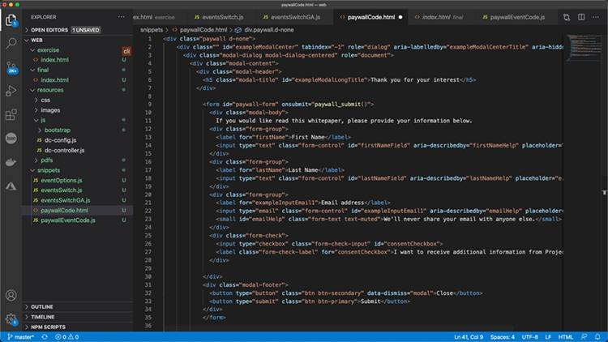608x342 pixels.
Task: Expand the TIMELINE section
Action: point(43,316)
